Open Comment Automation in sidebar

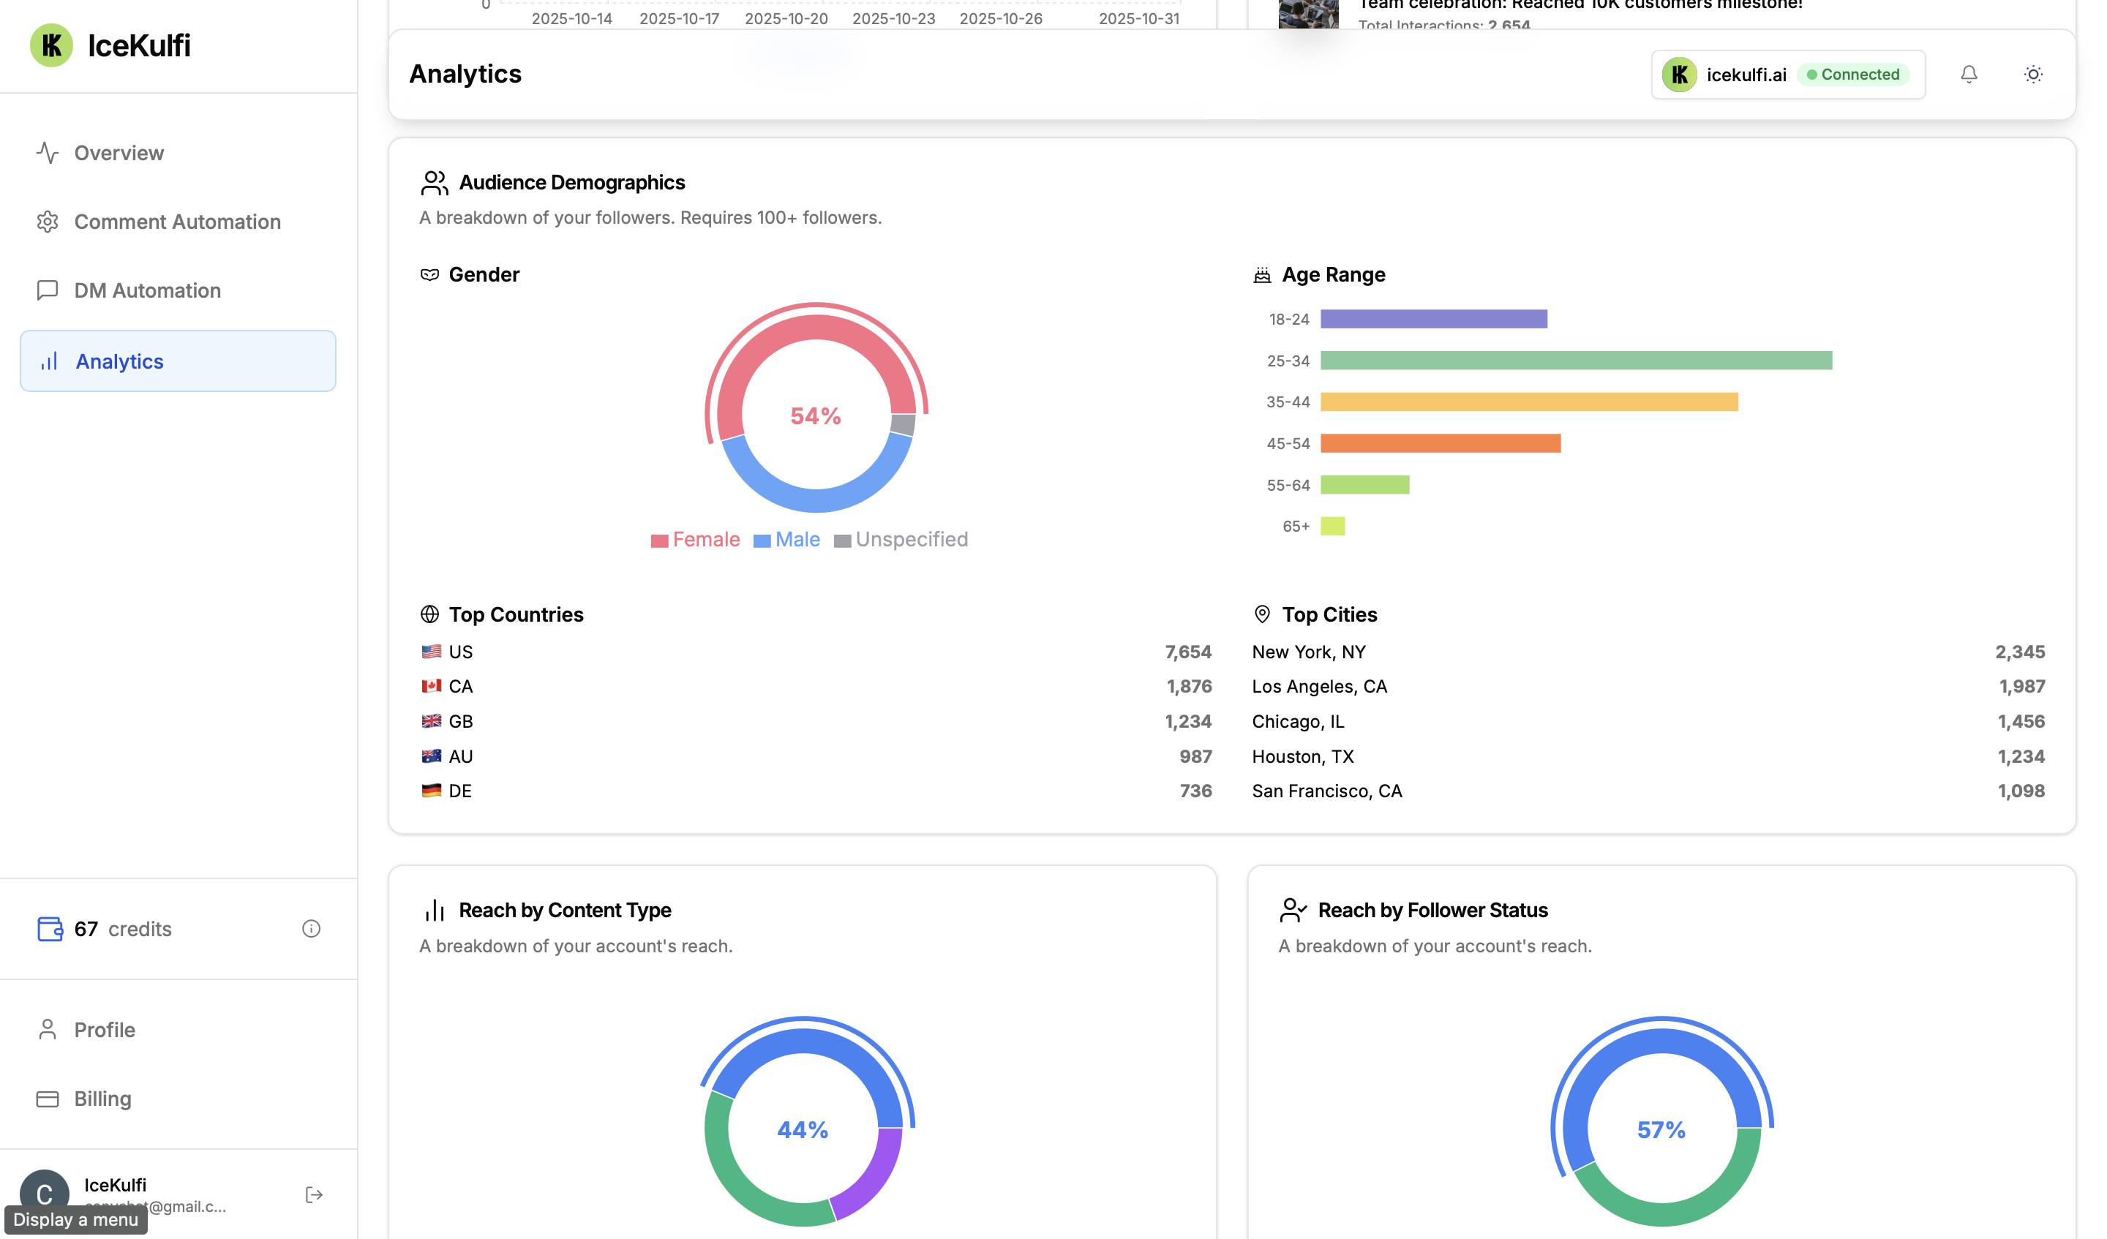point(177,222)
